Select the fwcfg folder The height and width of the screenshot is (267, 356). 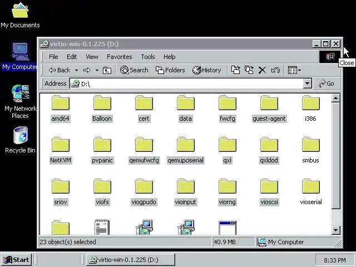[x=228, y=109]
